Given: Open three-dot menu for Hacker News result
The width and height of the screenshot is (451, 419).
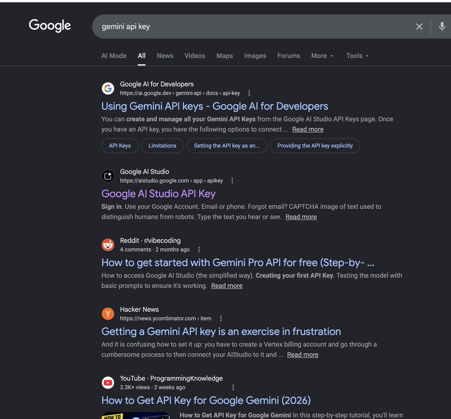Looking at the screenshot, I should [221, 318].
